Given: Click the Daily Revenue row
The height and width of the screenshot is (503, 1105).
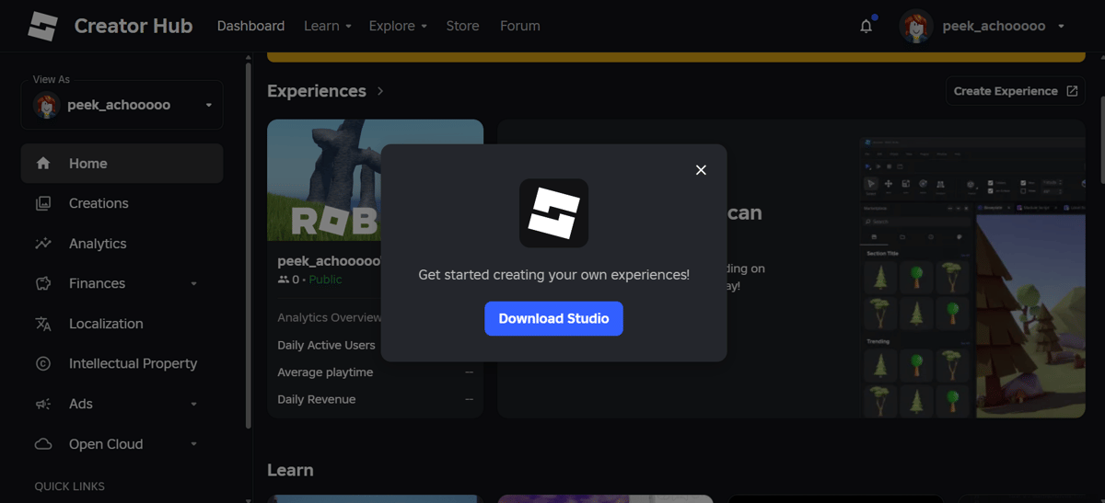Looking at the screenshot, I should [x=375, y=399].
